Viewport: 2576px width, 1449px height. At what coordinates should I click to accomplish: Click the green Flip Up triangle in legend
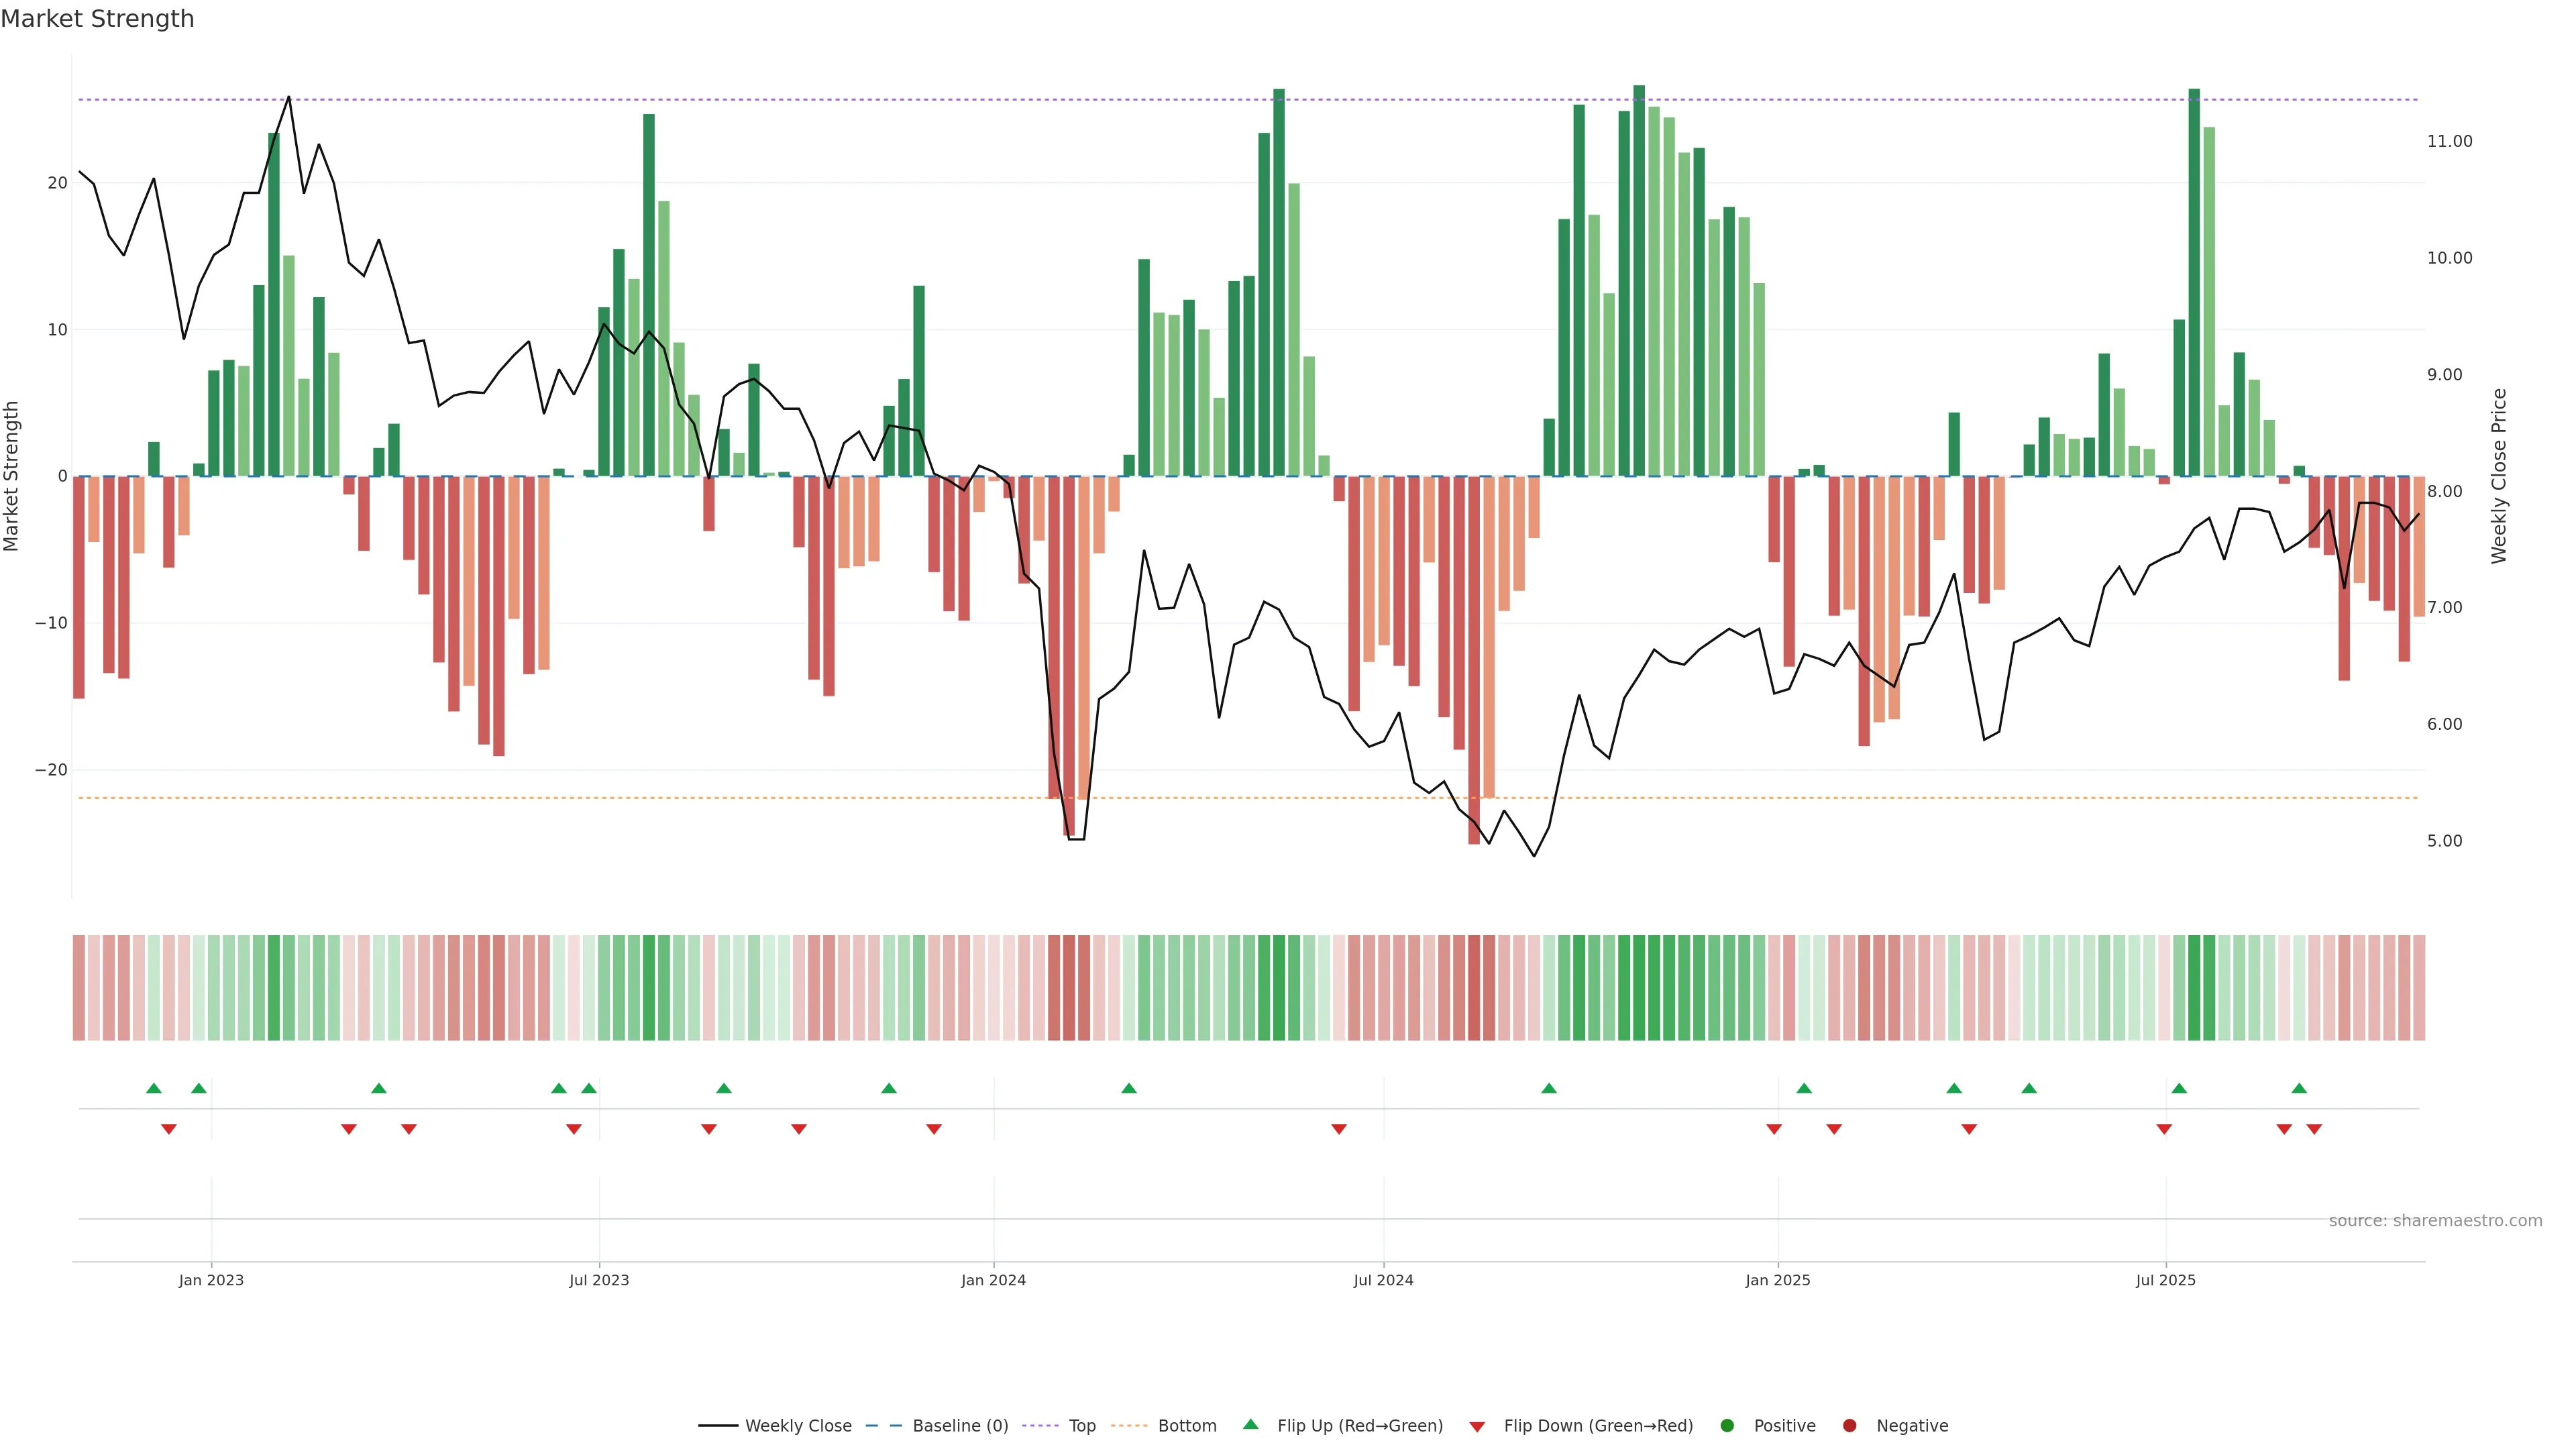click(1250, 1424)
